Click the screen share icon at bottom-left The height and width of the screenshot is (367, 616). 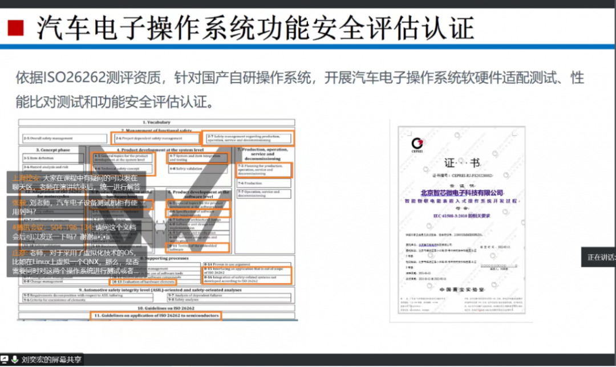pyautogui.click(x=5, y=360)
